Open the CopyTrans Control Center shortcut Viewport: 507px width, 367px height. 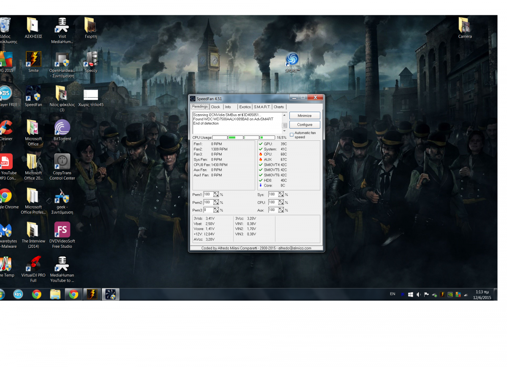pyautogui.click(x=62, y=167)
